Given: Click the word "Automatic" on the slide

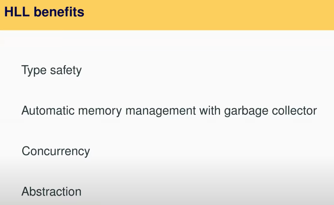Looking at the screenshot, I should pyautogui.click(x=48, y=111).
